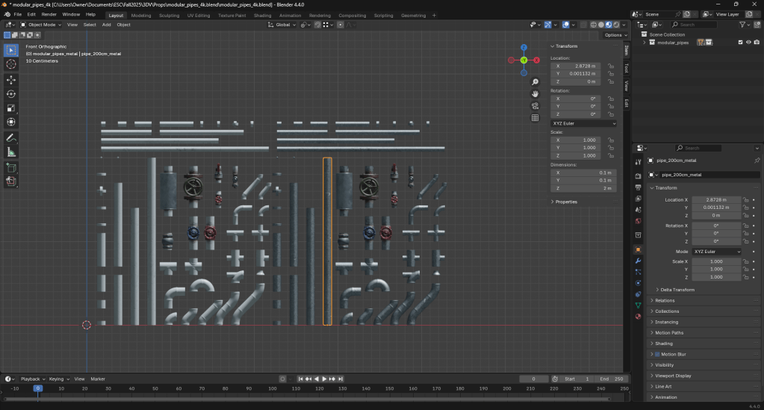Open the Render menu
This screenshot has height=410, width=764.
49,14
